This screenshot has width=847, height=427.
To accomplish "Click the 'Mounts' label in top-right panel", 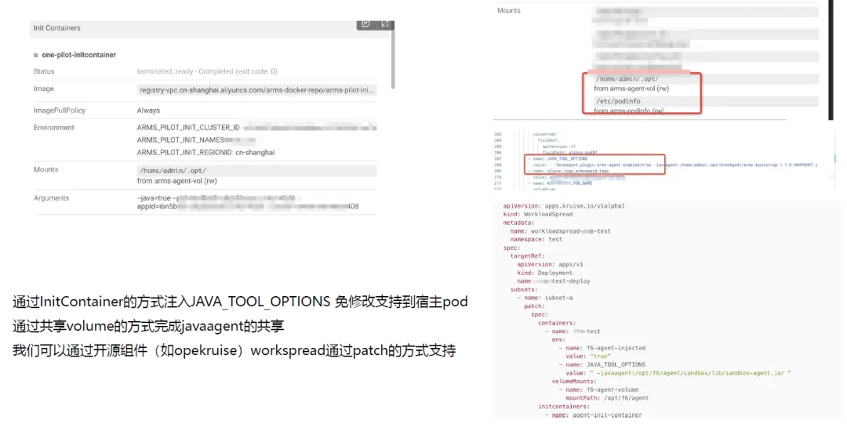I will click(509, 11).
